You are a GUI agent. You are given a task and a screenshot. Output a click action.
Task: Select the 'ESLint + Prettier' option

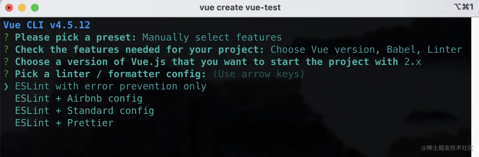[x=64, y=123]
